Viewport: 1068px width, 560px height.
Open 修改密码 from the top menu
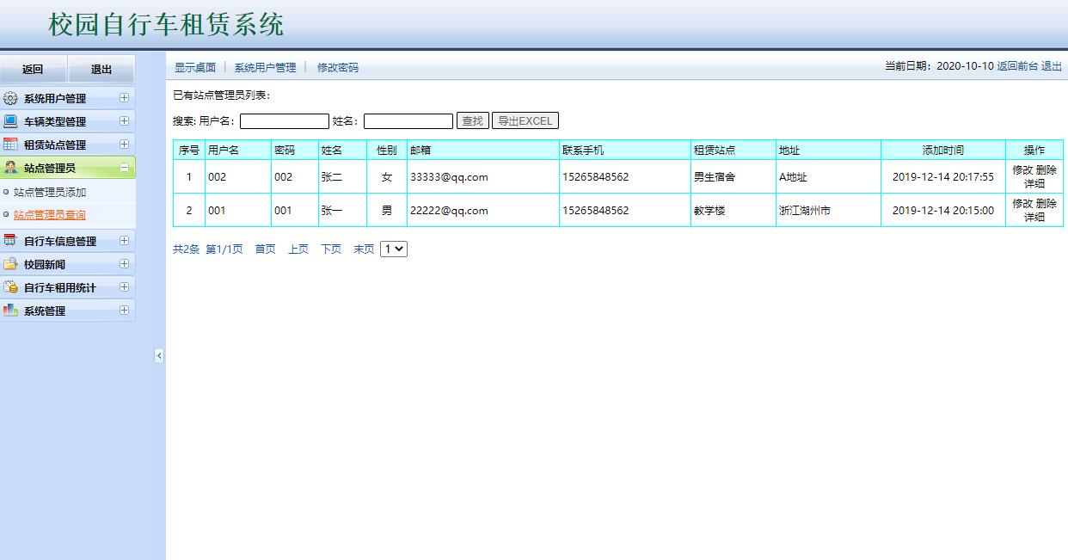tap(336, 65)
